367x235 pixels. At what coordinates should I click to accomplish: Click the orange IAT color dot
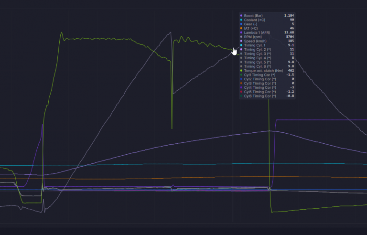[x=241, y=28]
